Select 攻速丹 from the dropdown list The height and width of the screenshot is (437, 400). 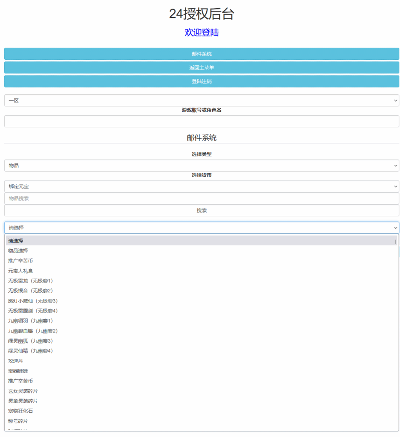[15, 361]
